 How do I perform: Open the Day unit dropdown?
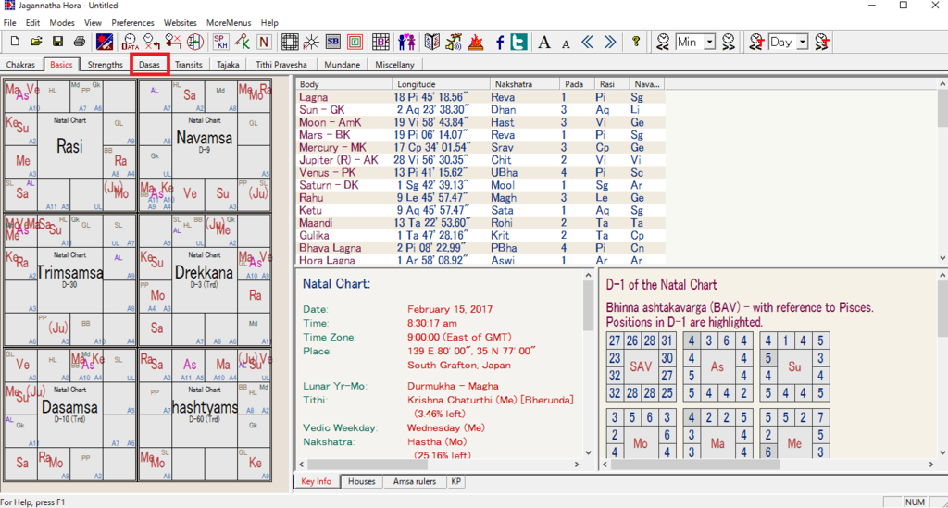(803, 42)
